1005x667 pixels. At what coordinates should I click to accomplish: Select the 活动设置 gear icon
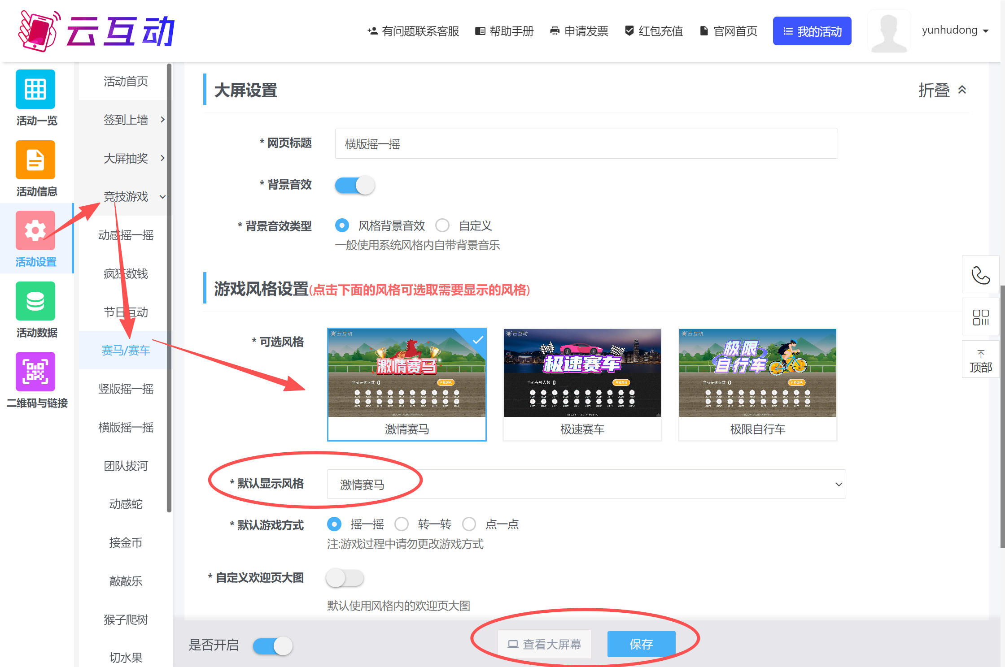click(x=35, y=230)
